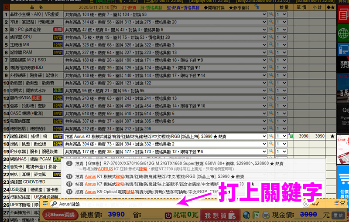Click the 總覽 badge on the 處理器 CPU row

point(58,37)
